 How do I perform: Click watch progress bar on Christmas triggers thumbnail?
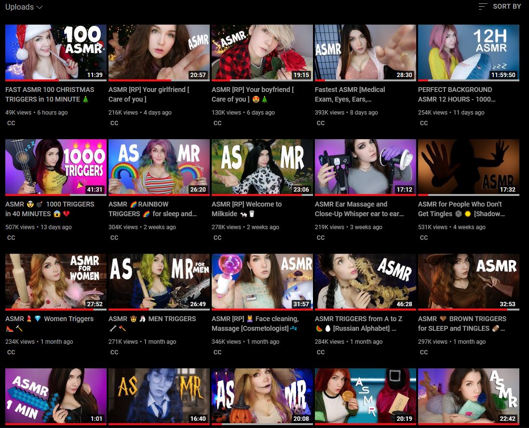click(56, 80)
